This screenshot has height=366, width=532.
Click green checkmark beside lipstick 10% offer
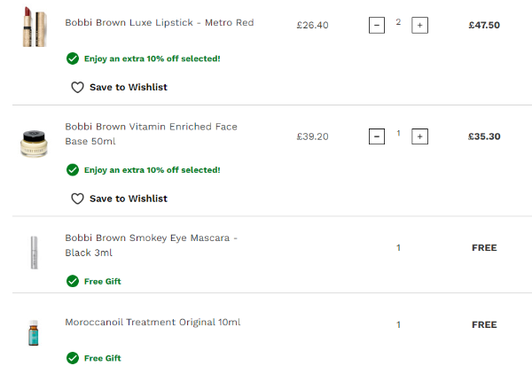72,58
